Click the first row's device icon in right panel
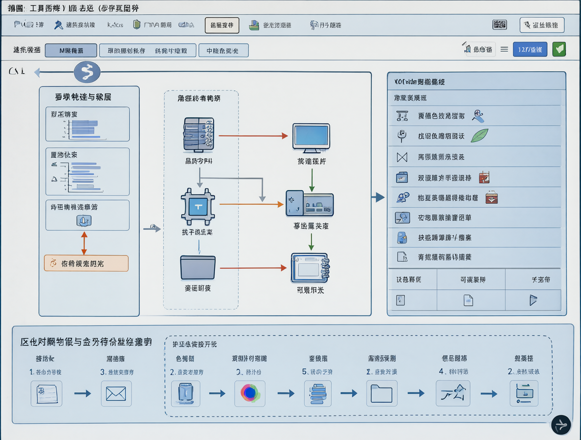Image resolution: width=581 pixels, height=440 pixels. tap(402, 116)
